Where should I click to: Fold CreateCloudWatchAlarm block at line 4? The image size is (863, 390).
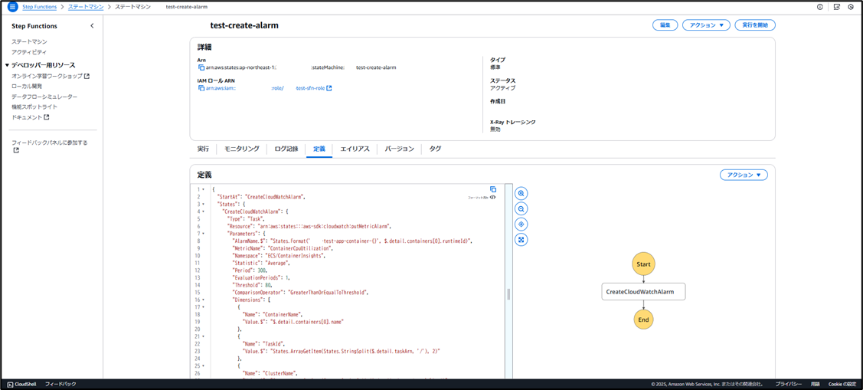coord(203,211)
